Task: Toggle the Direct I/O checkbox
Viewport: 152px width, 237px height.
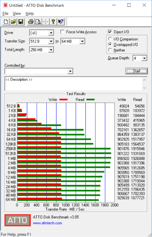Action: pos(110,32)
